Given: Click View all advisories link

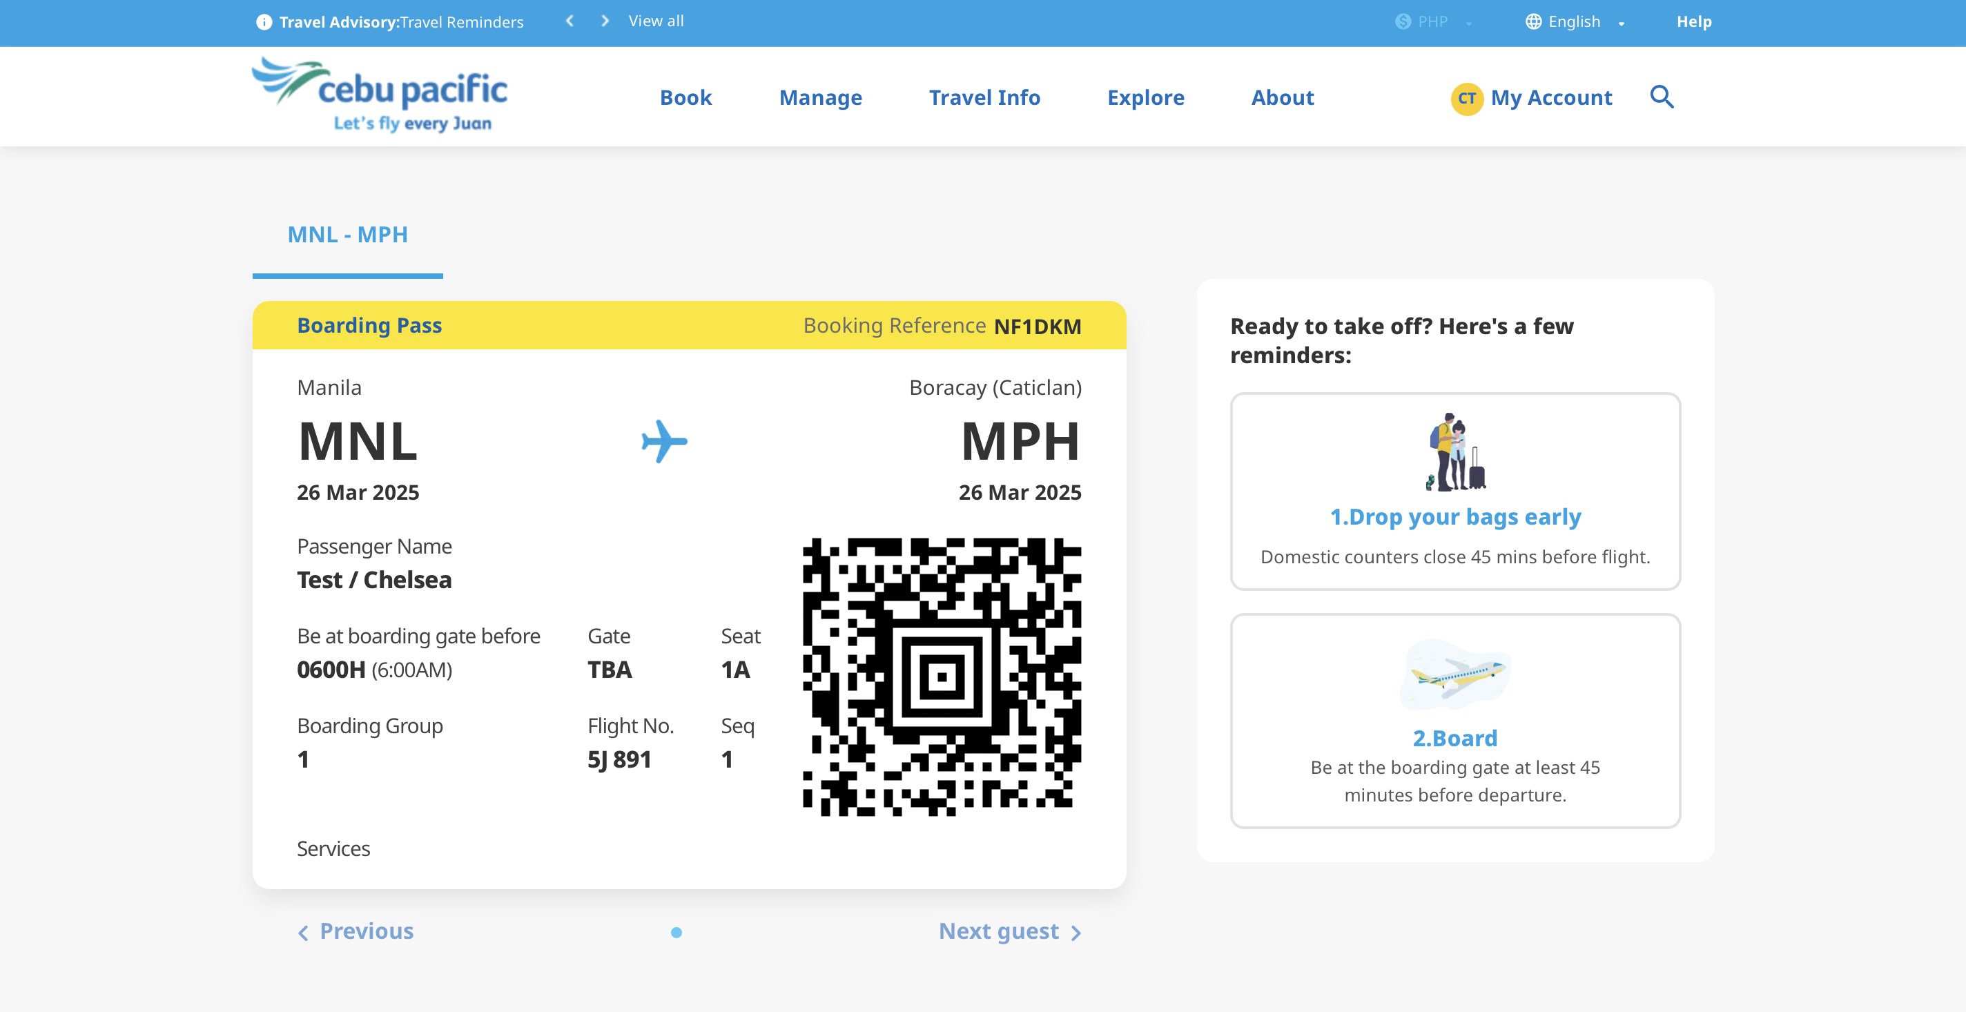Looking at the screenshot, I should pos(656,21).
